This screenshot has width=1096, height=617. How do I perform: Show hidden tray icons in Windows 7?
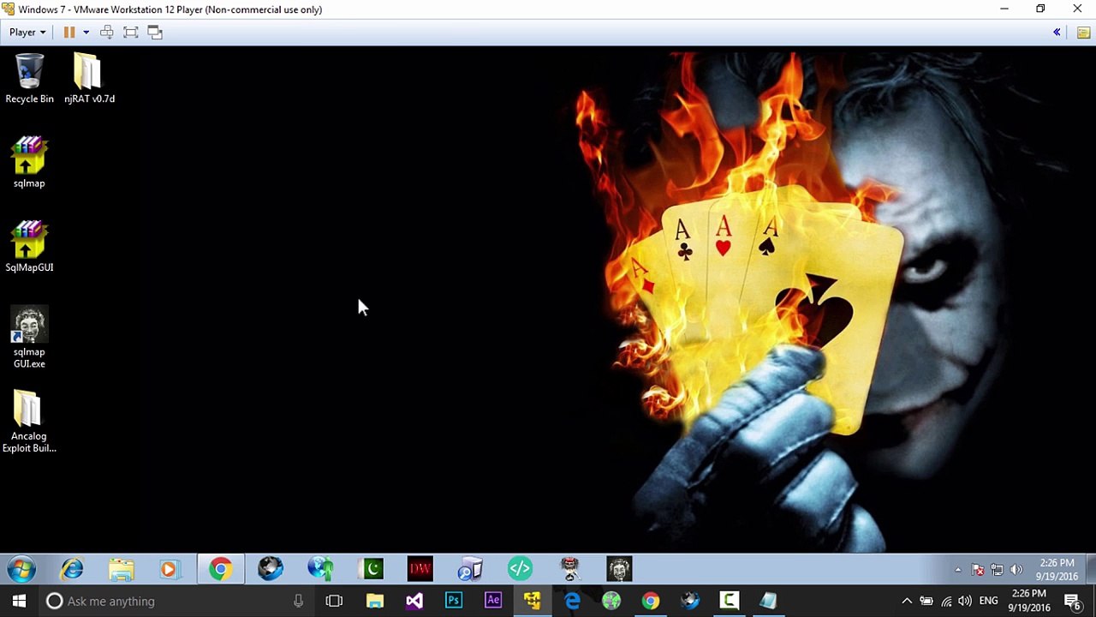point(958,570)
